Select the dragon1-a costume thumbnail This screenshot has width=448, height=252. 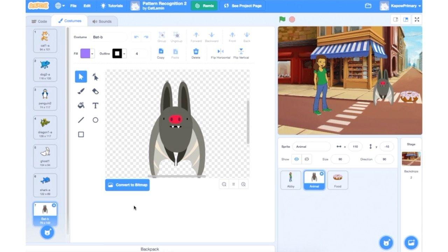coord(45,127)
